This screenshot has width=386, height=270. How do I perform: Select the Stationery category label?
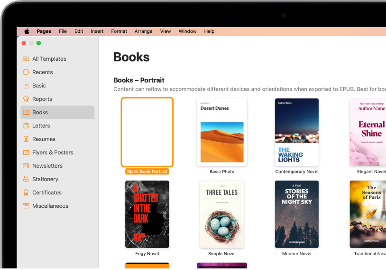(46, 179)
